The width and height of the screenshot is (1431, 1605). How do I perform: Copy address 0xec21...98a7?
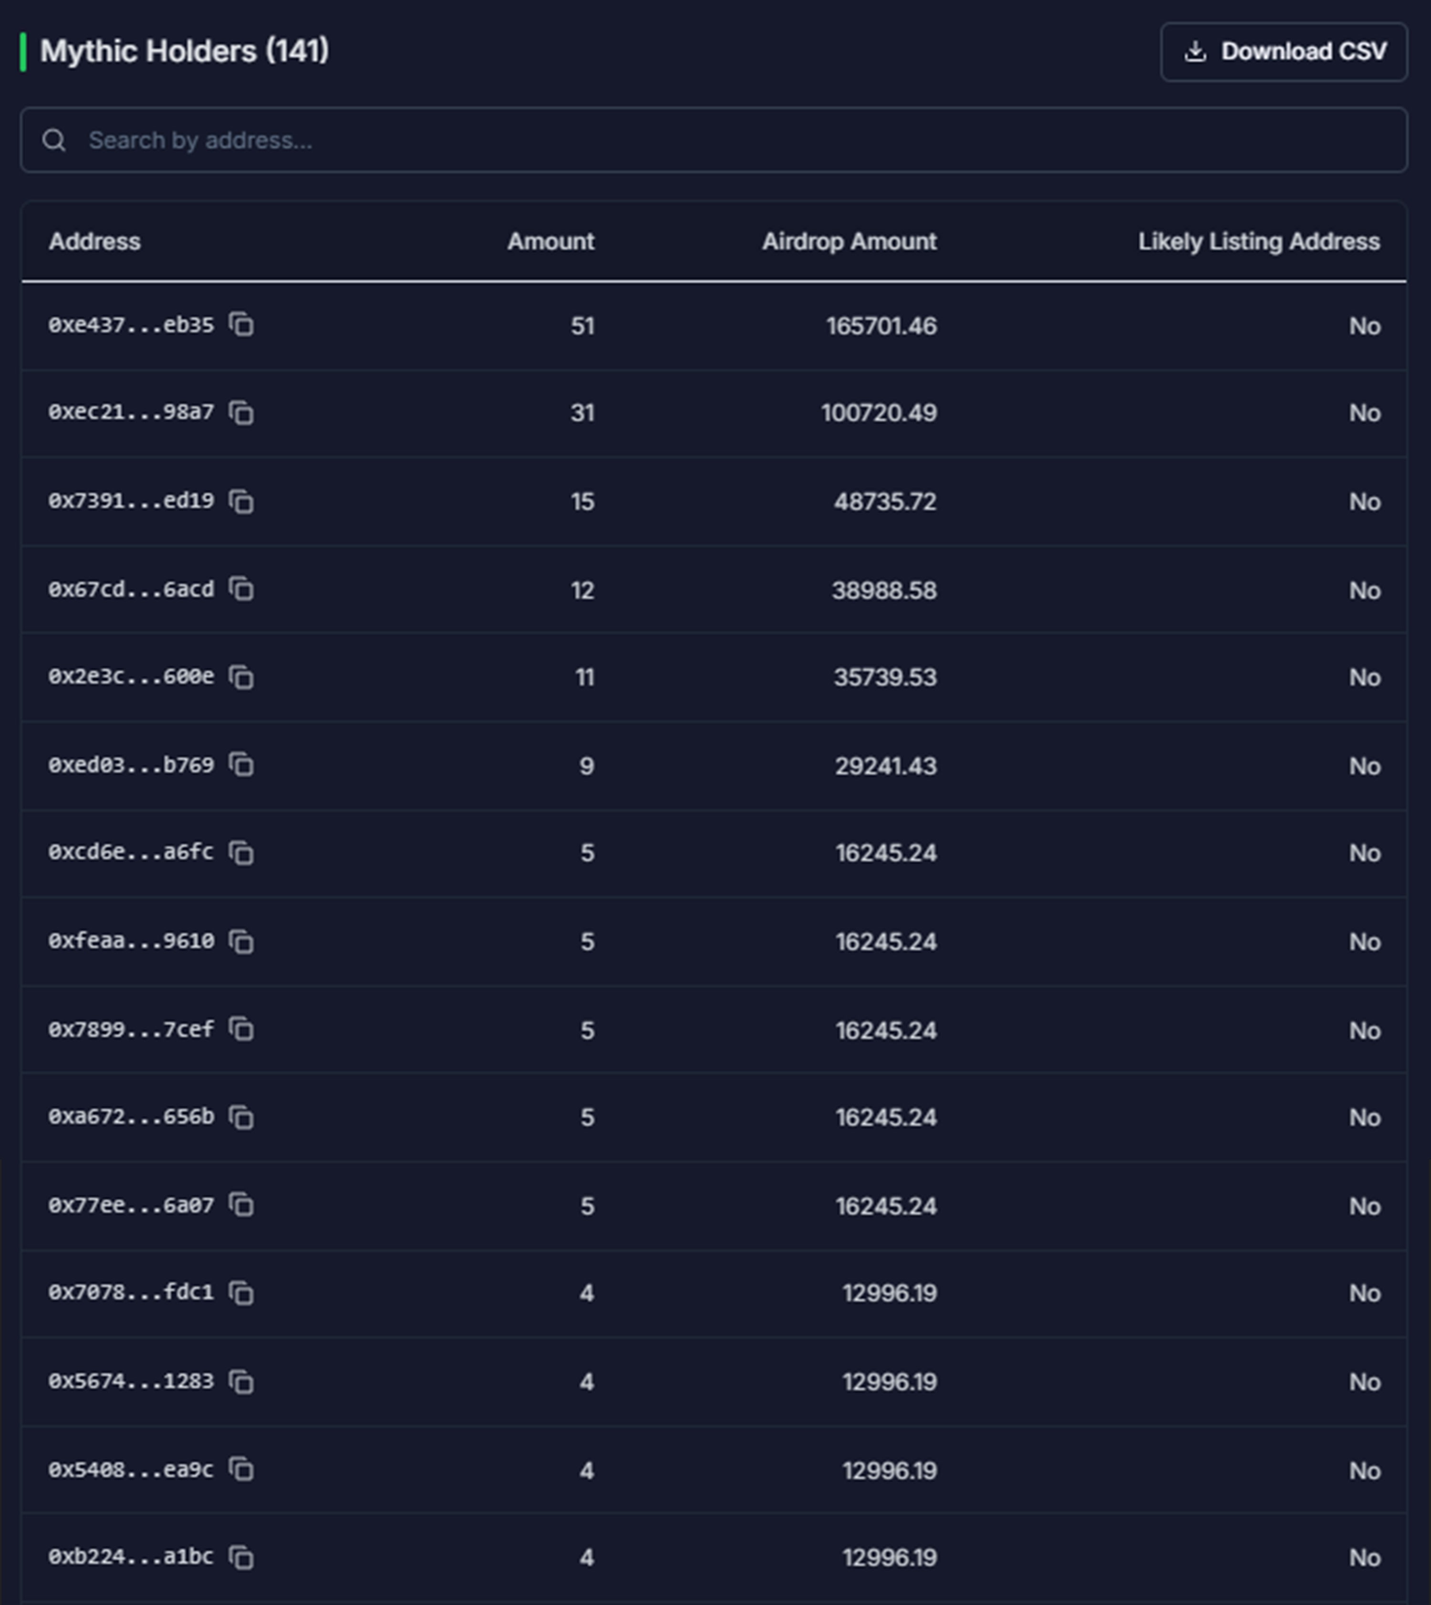[x=241, y=412]
